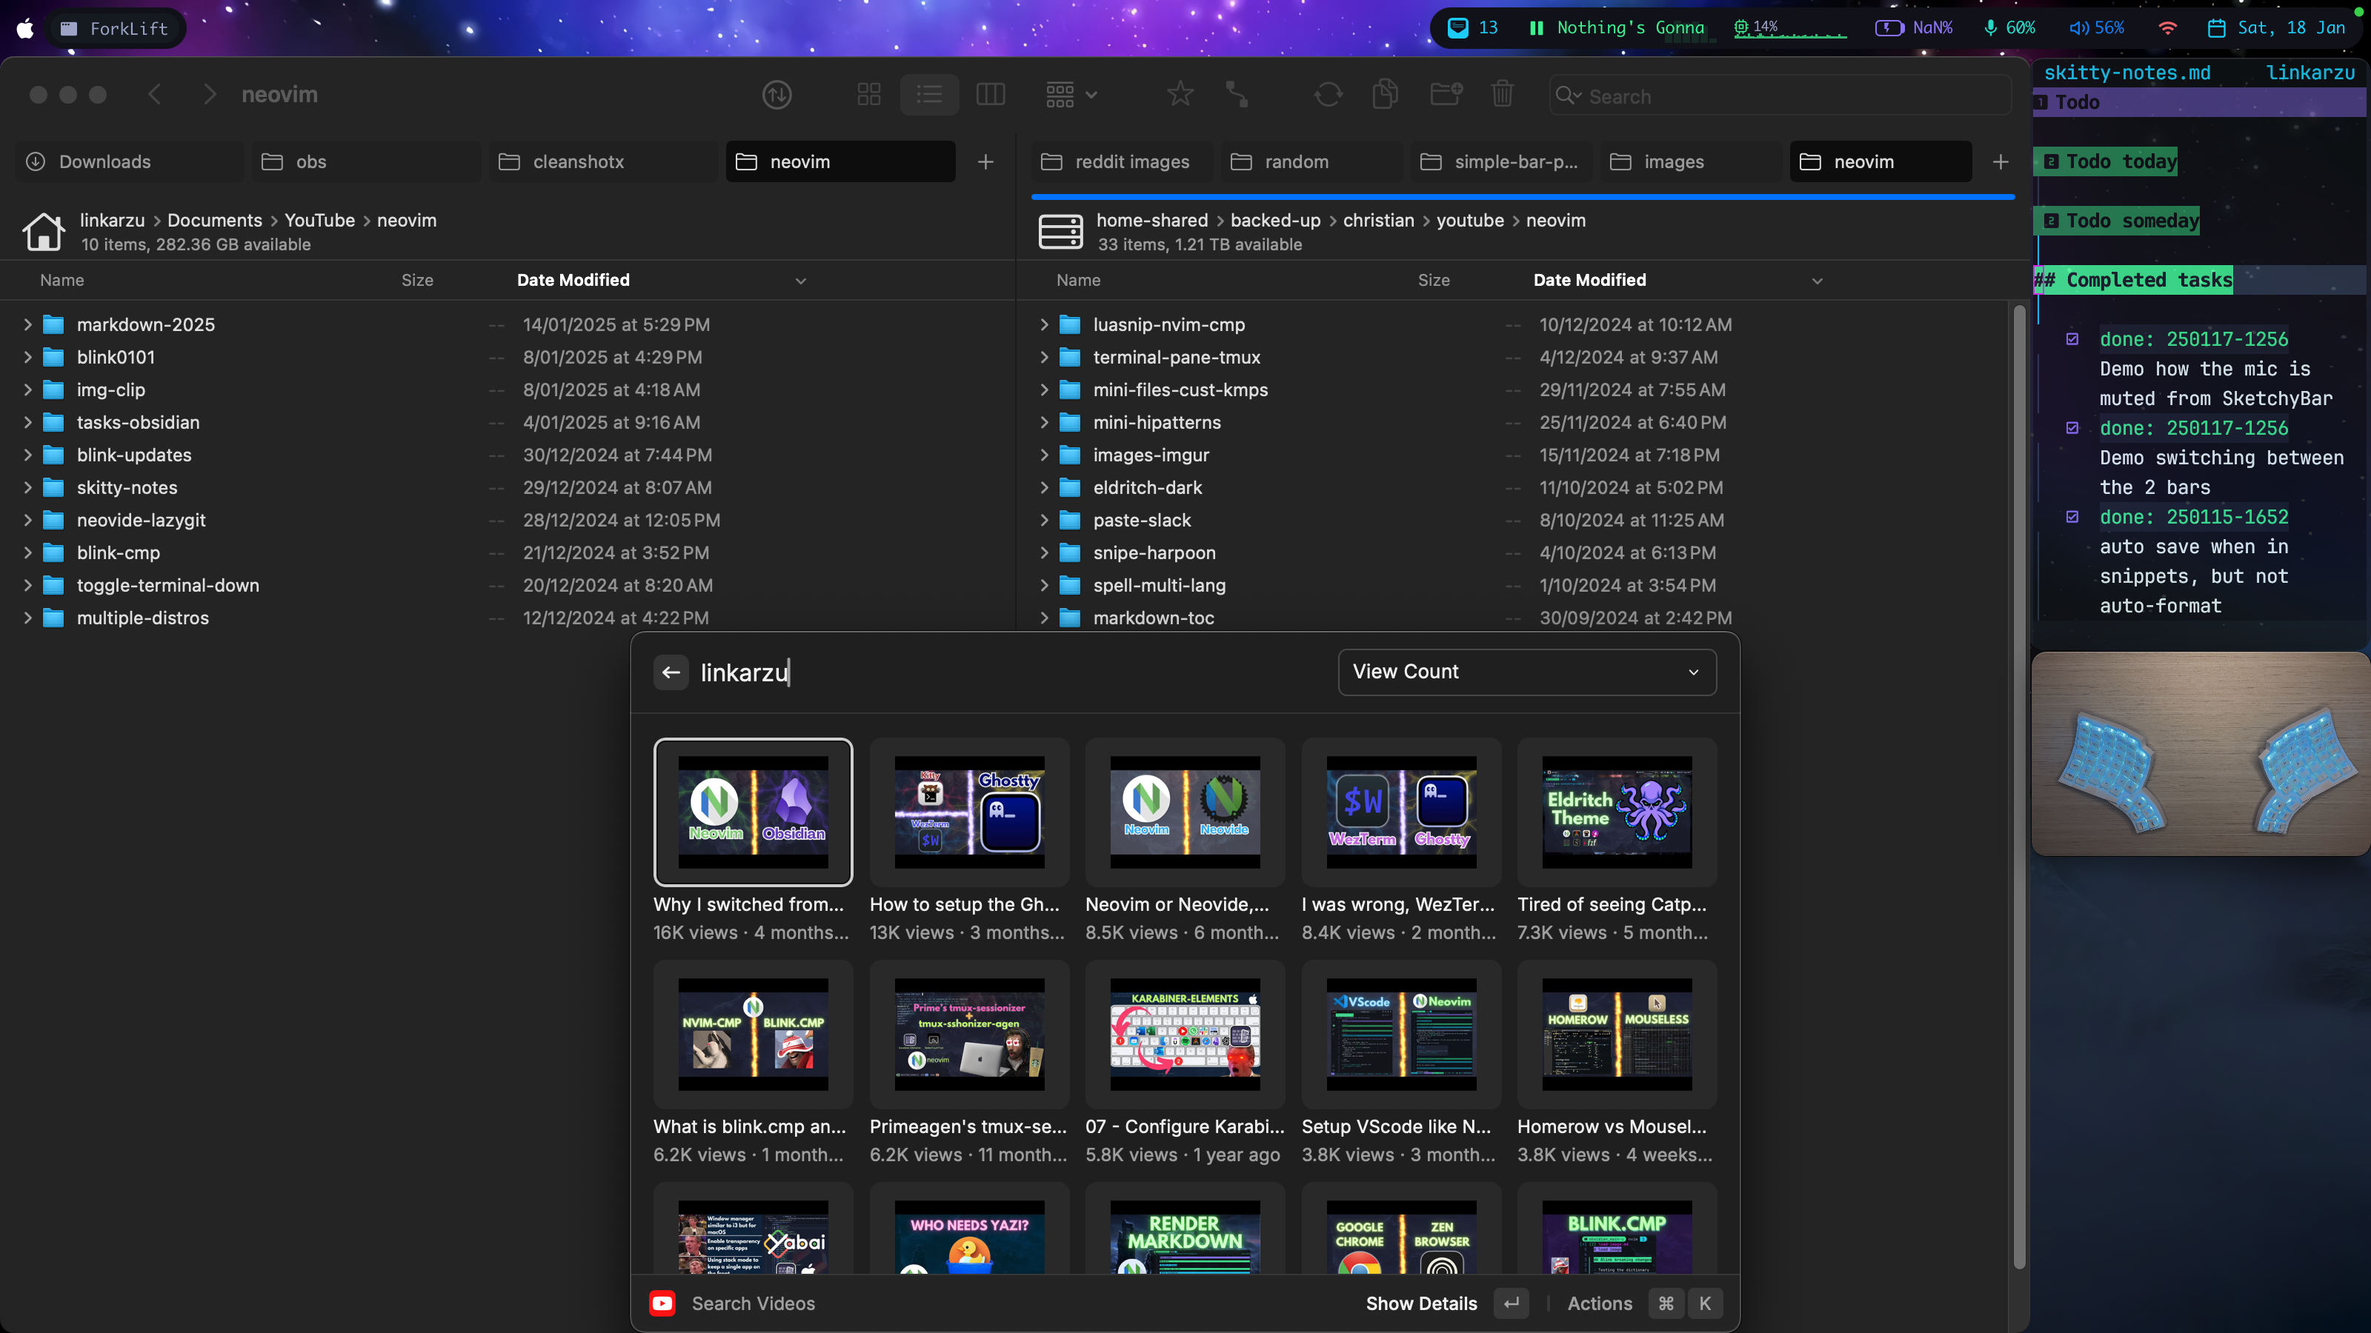Expand the img-clip folder
The width and height of the screenshot is (2371, 1333).
27,390
